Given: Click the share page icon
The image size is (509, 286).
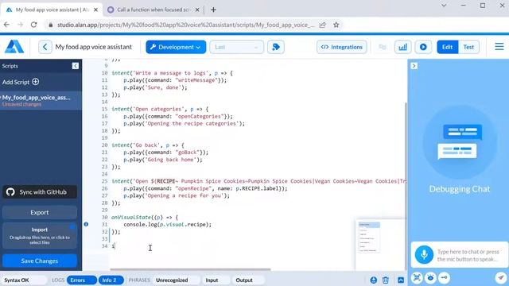Looking at the screenshot, I should pyautogui.click(x=322, y=25).
